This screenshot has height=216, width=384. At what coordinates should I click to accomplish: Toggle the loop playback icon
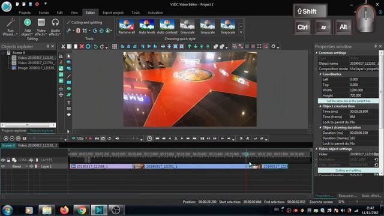coord(109,139)
